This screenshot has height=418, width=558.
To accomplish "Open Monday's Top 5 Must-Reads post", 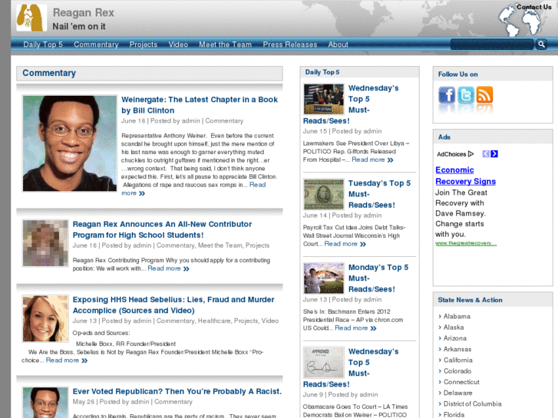I will pyautogui.click(x=378, y=278).
